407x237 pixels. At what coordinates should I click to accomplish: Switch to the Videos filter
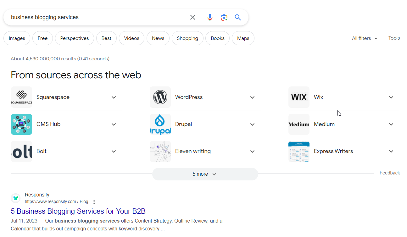[x=131, y=38]
